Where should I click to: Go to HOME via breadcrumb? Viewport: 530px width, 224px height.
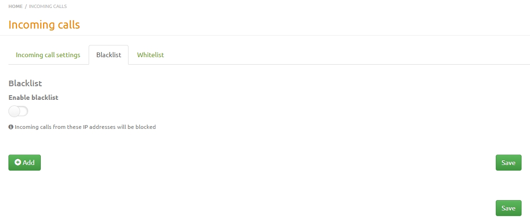[x=15, y=7]
